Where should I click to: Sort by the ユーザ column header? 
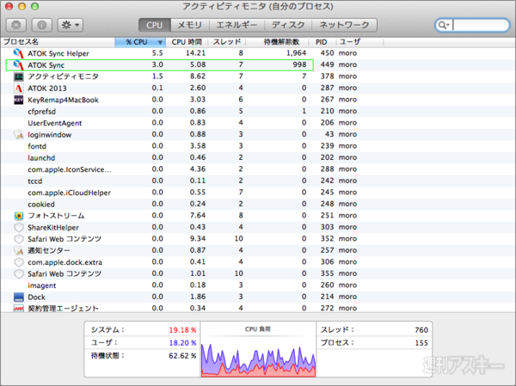pyautogui.click(x=359, y=42)
